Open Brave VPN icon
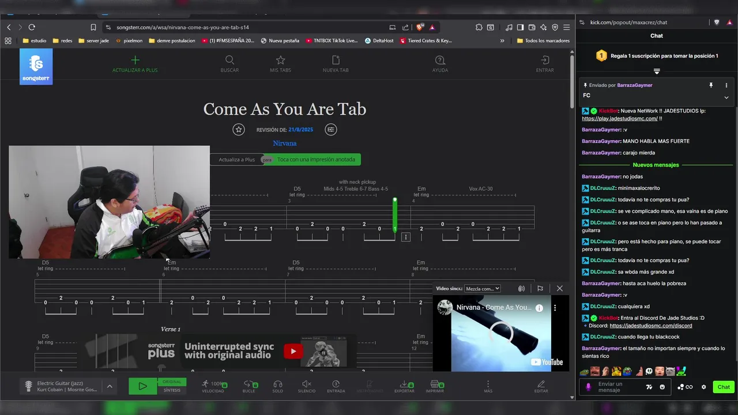This screenshot has width=738, height=415. click(555, 27)
